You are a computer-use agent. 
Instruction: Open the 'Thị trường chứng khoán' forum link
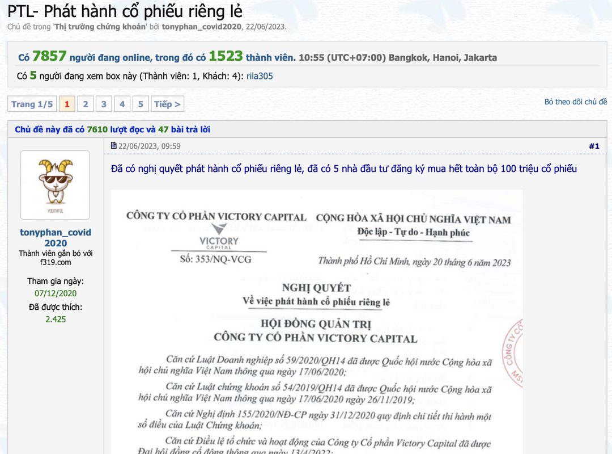click(100, 27)
